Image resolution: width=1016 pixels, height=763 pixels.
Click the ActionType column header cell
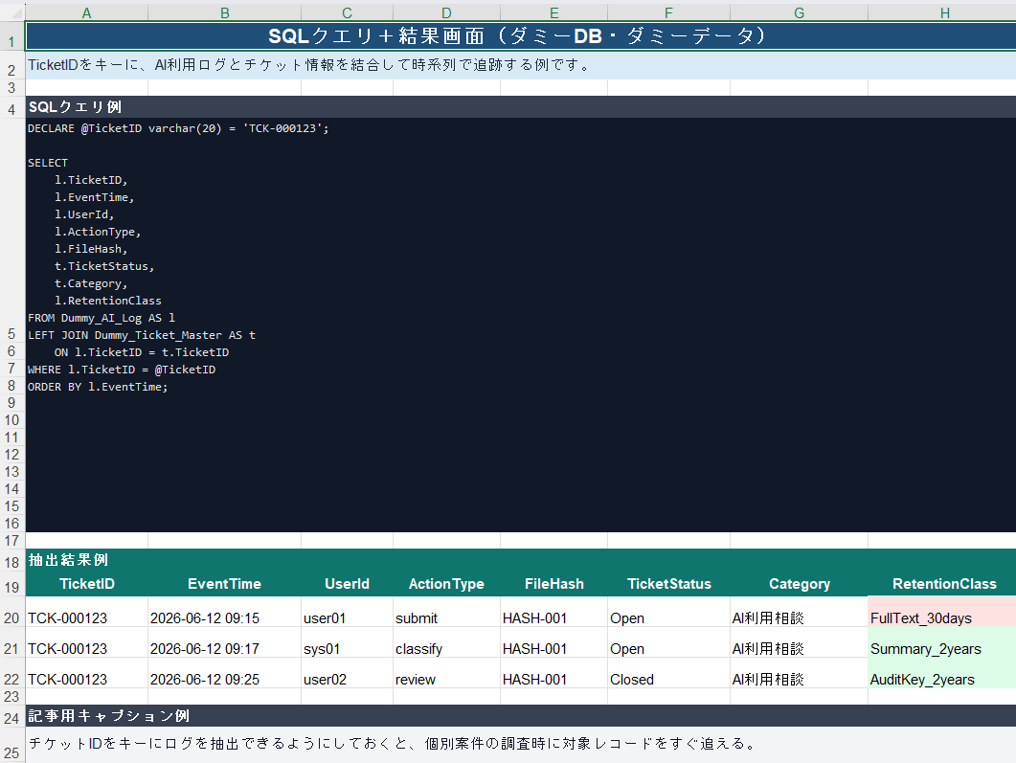click(x=446, y=584)
